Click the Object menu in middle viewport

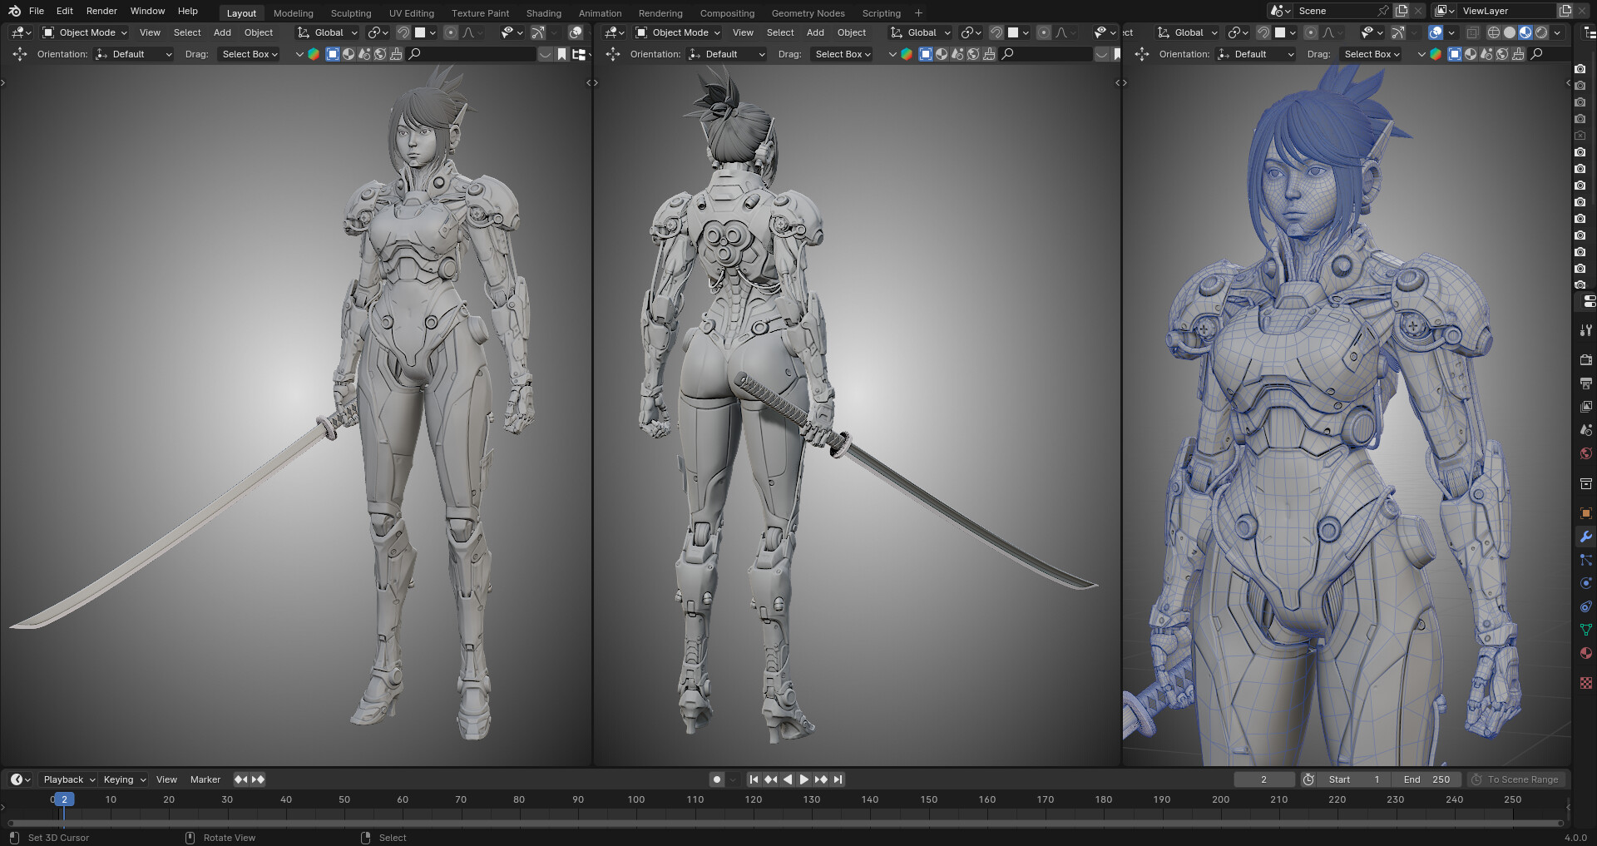point(852,32)
